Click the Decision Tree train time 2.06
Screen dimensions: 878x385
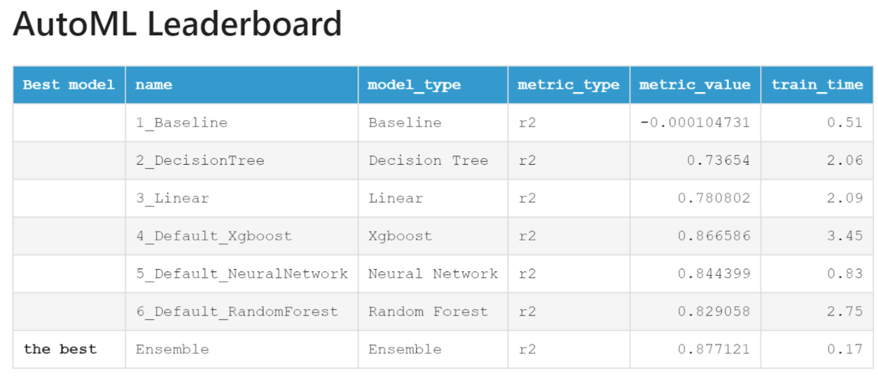point(845,160)
